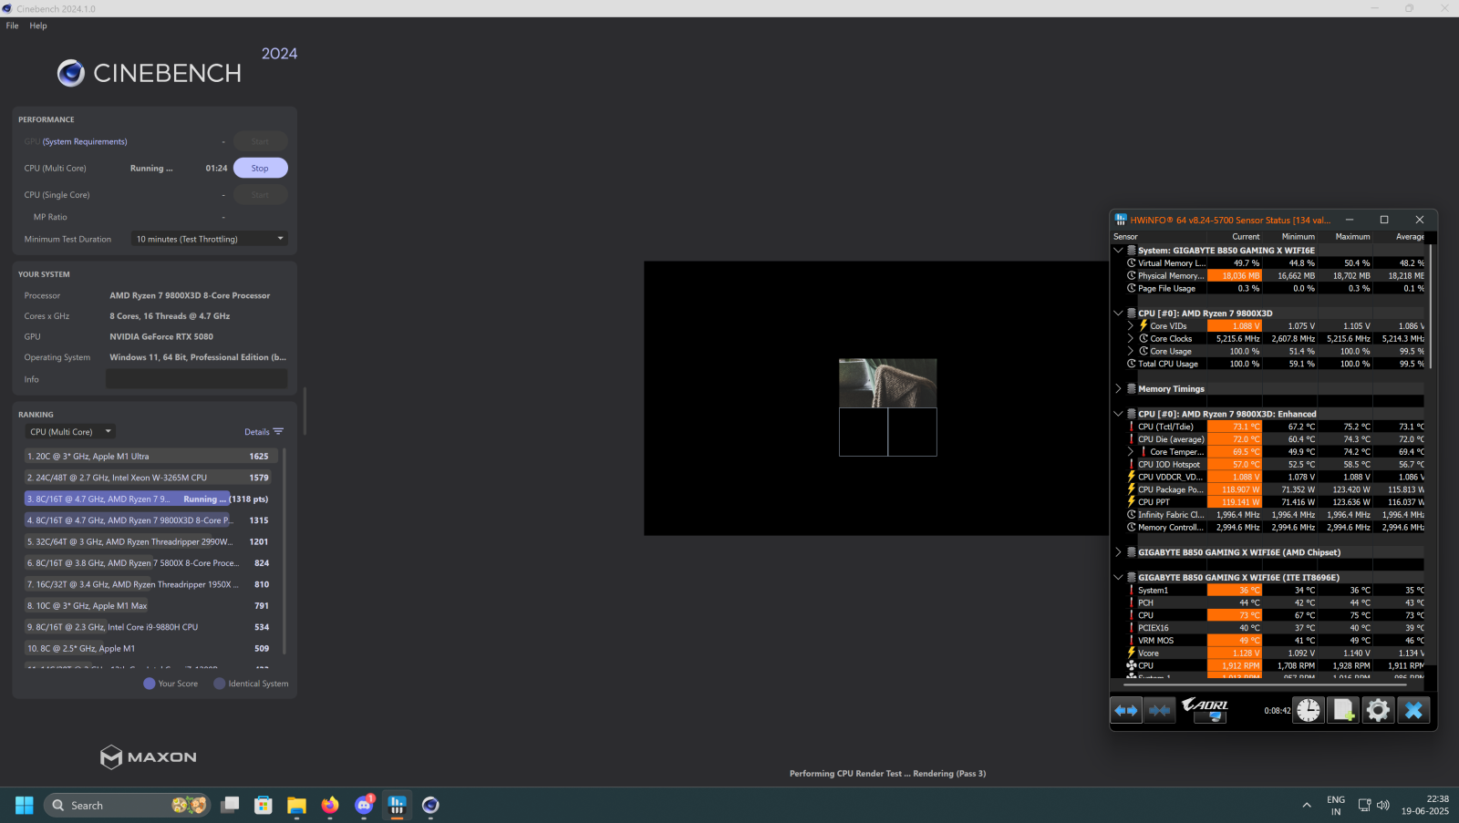This screenshot has height=823, width=1459.
Task: Open the System Requirements link
Action: click(x=85, y=141)
